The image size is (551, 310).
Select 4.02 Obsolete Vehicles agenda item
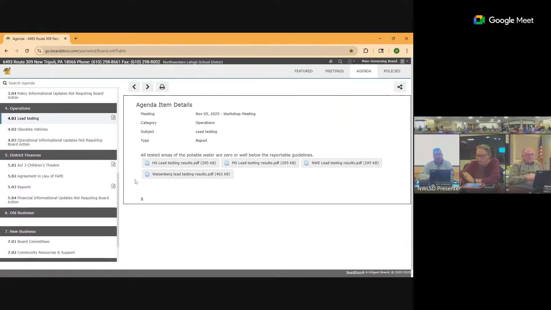click(x=32, y=129)
